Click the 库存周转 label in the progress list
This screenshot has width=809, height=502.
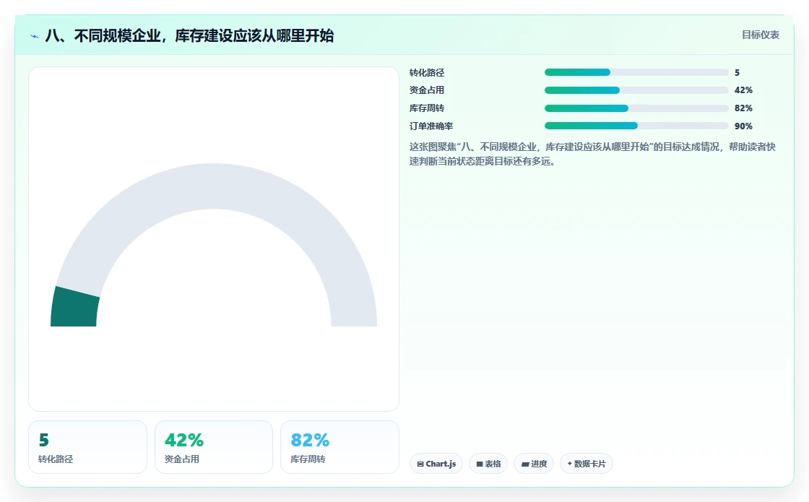click(x=427, y=108)
